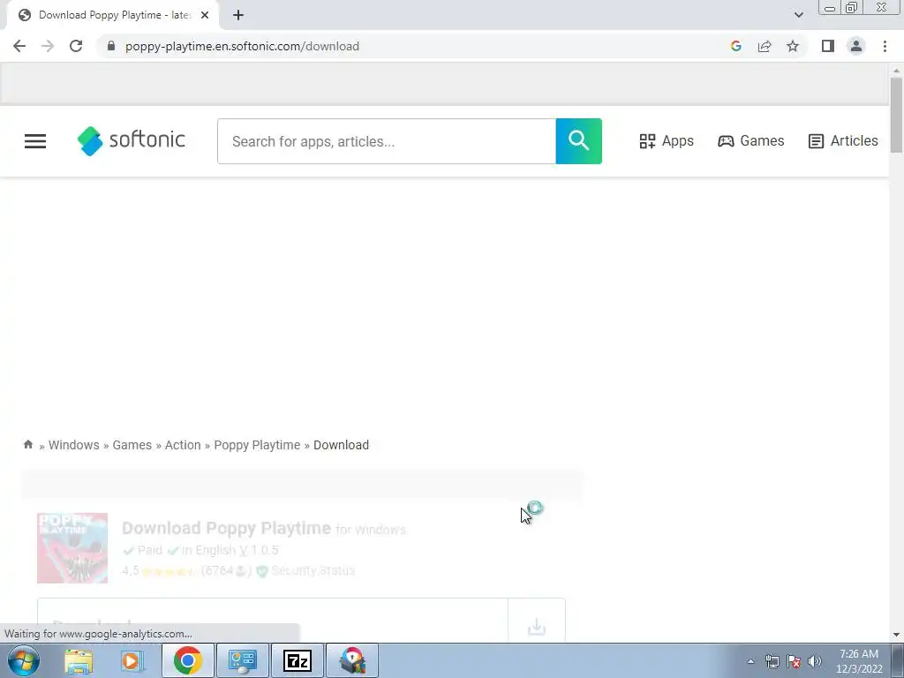Click the Action Center flag icon
Image resolution: width=904 pixels, height=678 pixels.
pos(794,661)
